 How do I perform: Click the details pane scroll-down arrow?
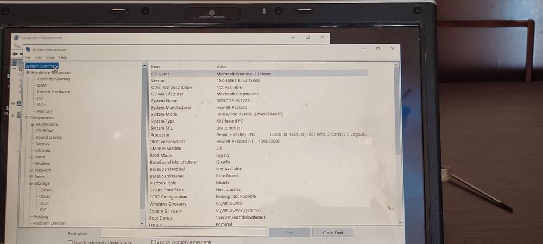click(x=401, y=222)
